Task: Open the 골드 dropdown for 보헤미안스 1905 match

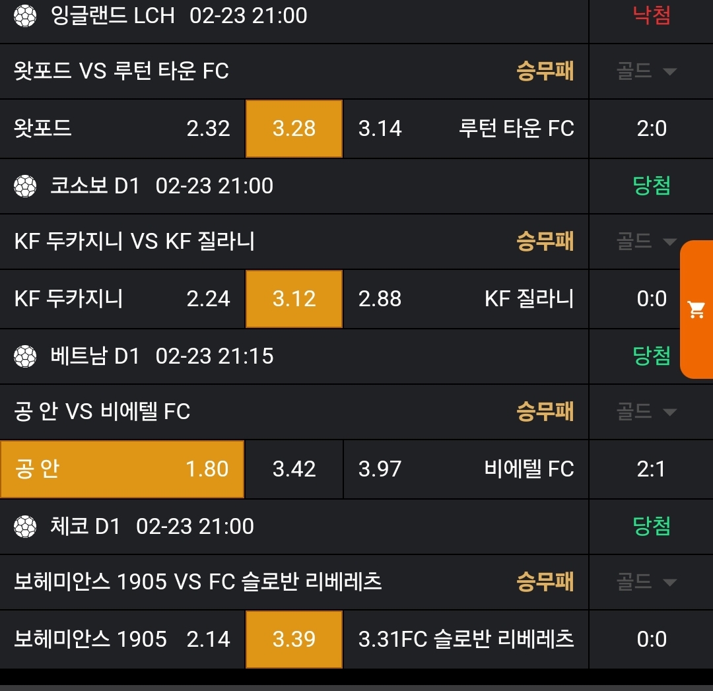Action: (x=647, y=582)
